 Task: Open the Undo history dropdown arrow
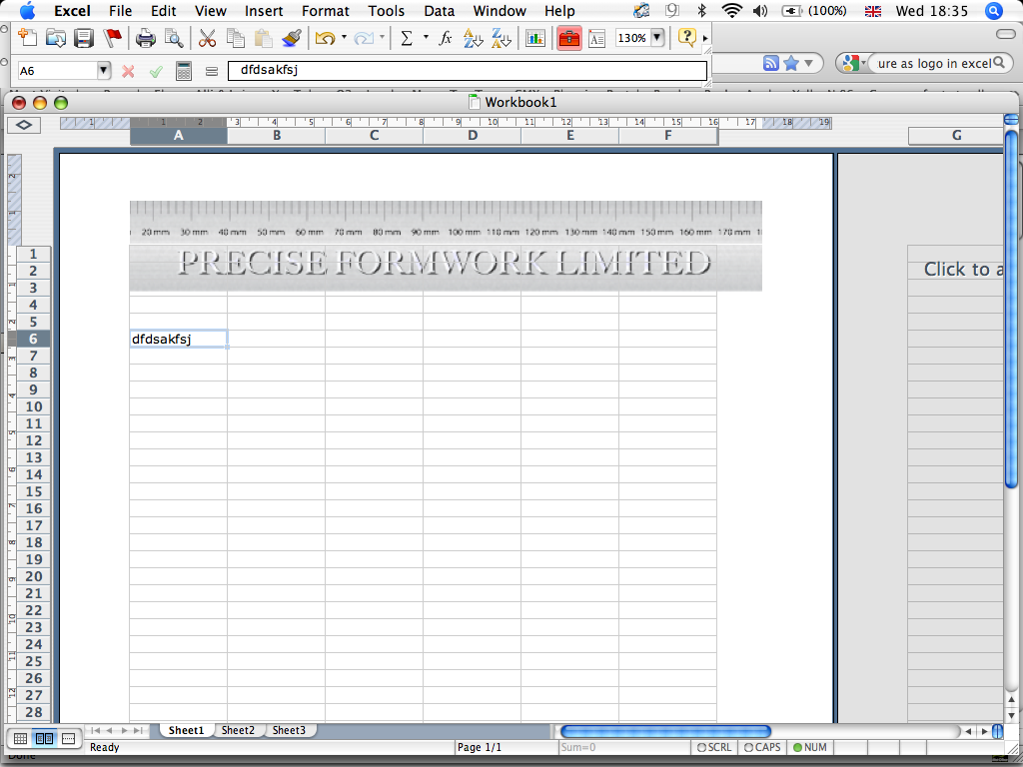tap(344, 37)
